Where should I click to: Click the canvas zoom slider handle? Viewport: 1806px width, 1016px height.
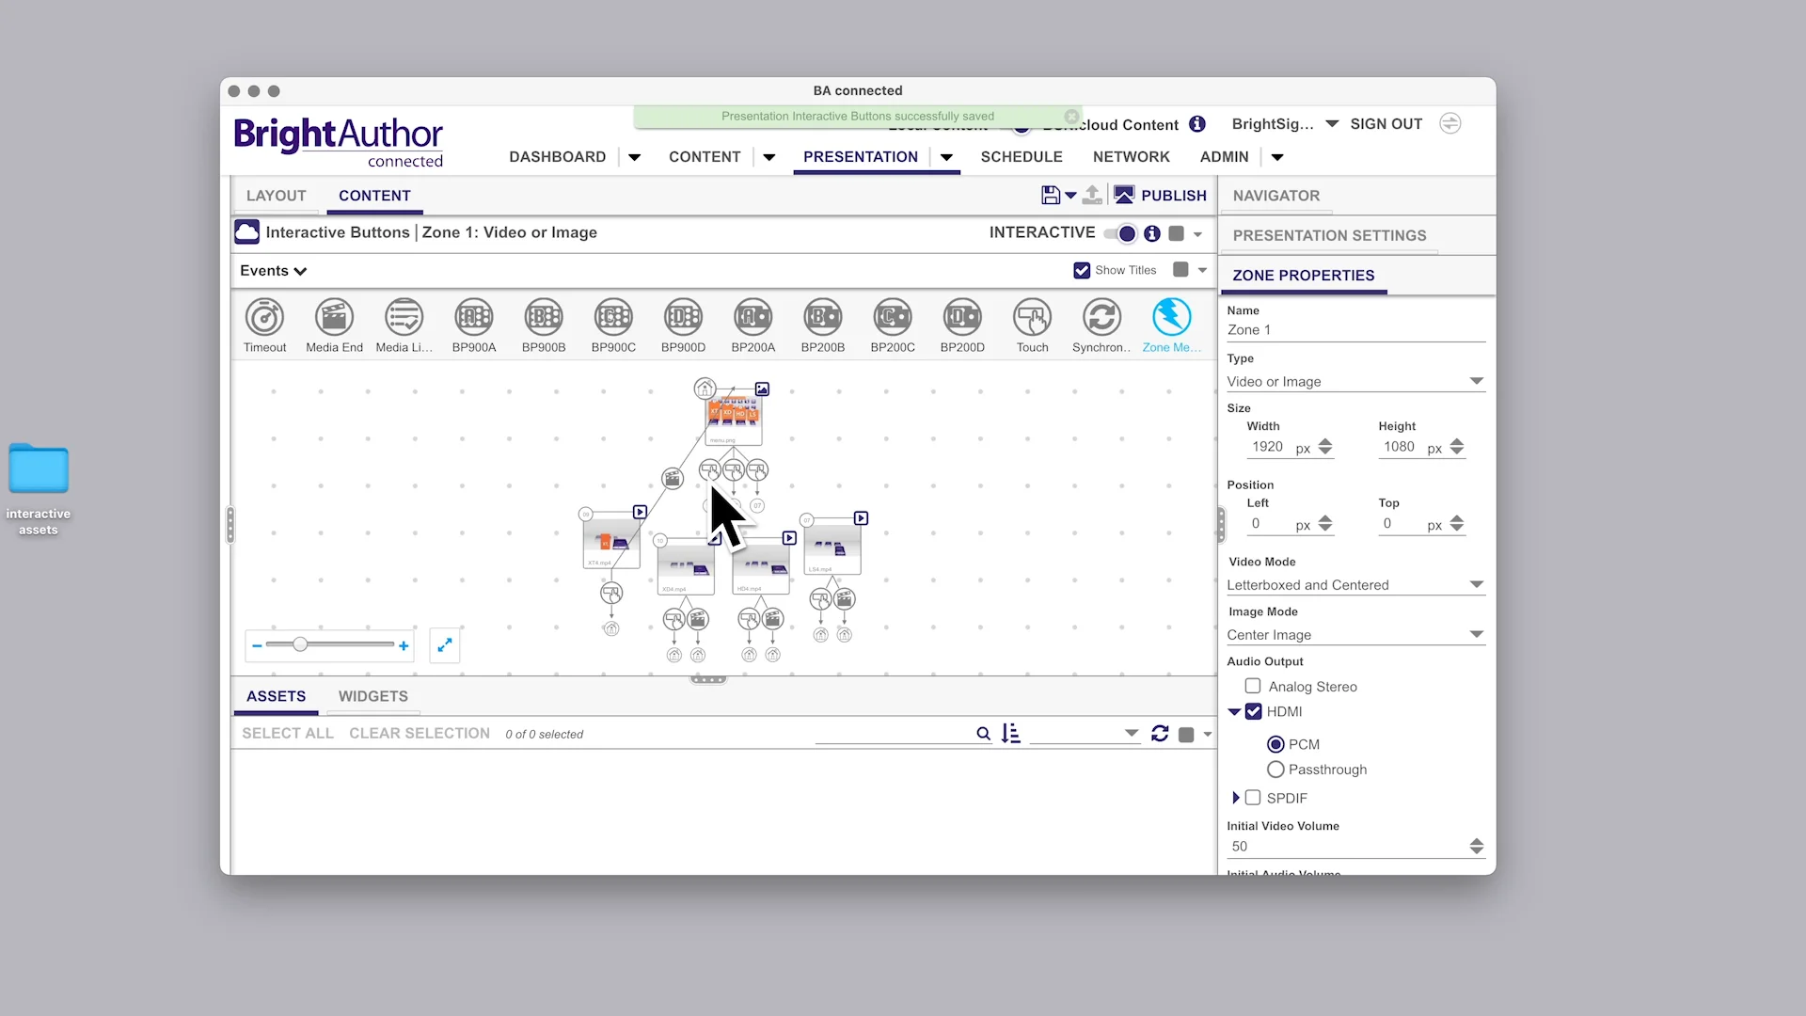(300, 644)
